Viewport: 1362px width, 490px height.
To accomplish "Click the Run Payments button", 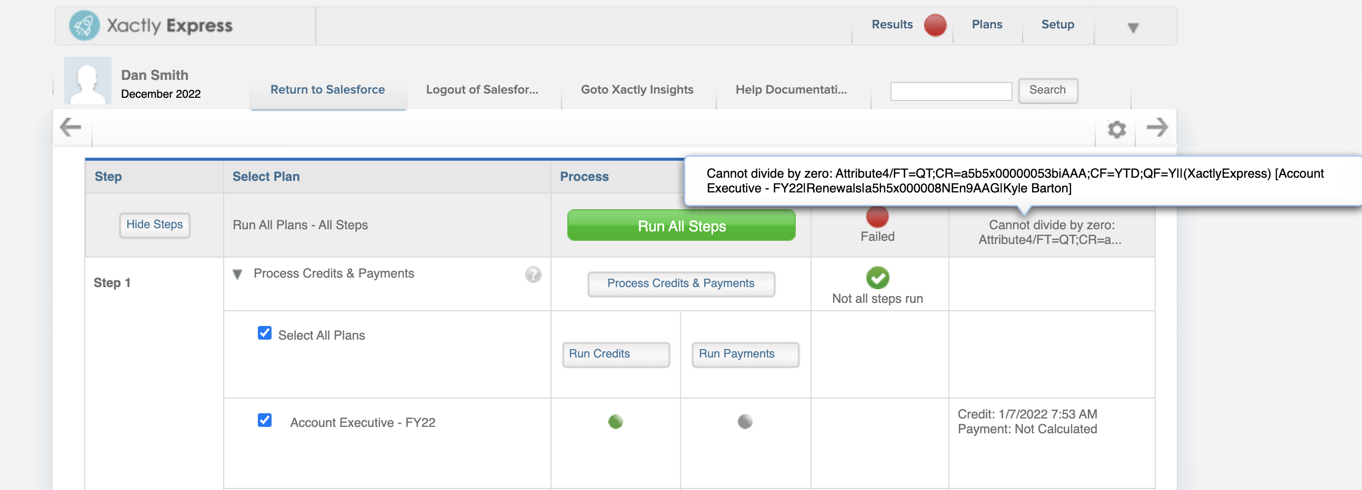I will click(746, 354).
